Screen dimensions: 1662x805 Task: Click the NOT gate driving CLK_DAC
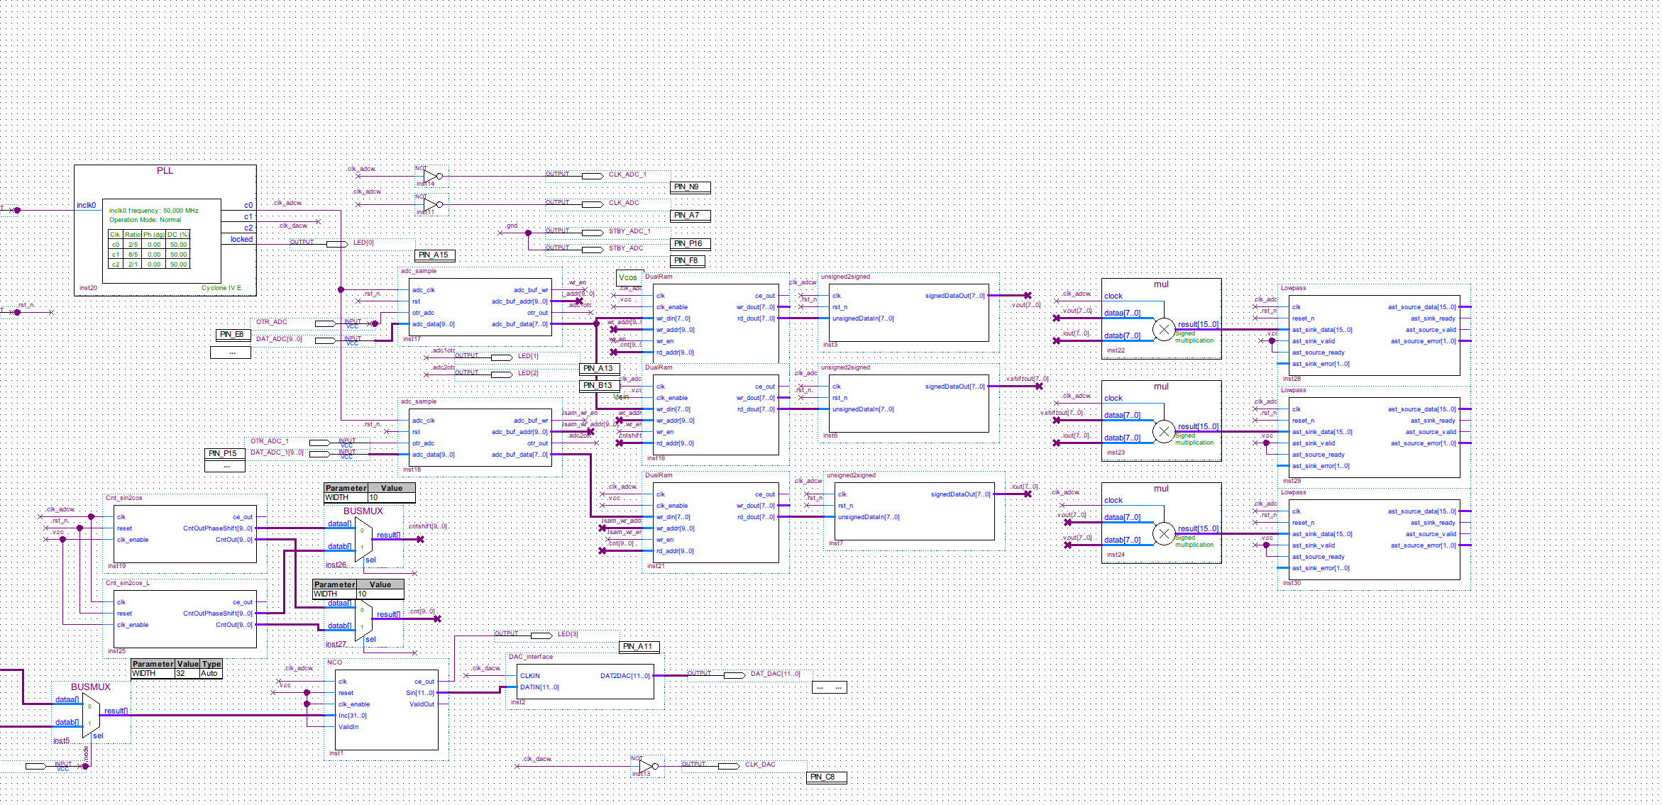(646, 766)
